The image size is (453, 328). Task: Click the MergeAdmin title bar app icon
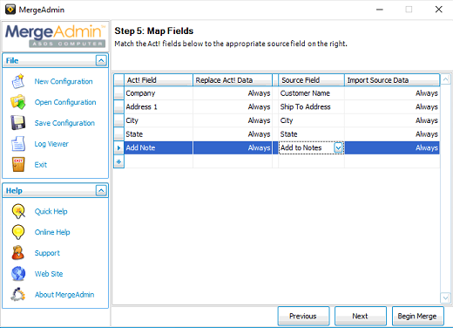pos(10,10)
